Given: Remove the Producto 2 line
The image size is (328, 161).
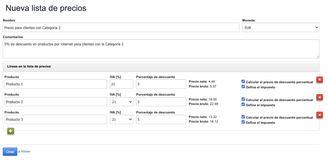Looking at the screenshot, I should [x=319, y=97].
